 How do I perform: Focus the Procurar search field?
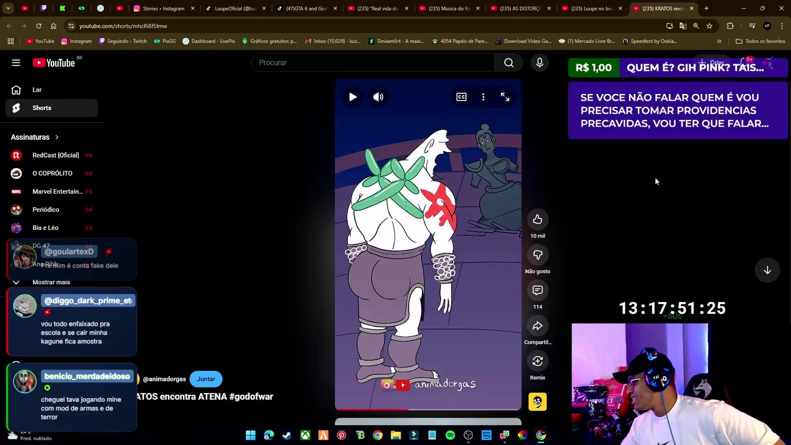click(373, 62)
